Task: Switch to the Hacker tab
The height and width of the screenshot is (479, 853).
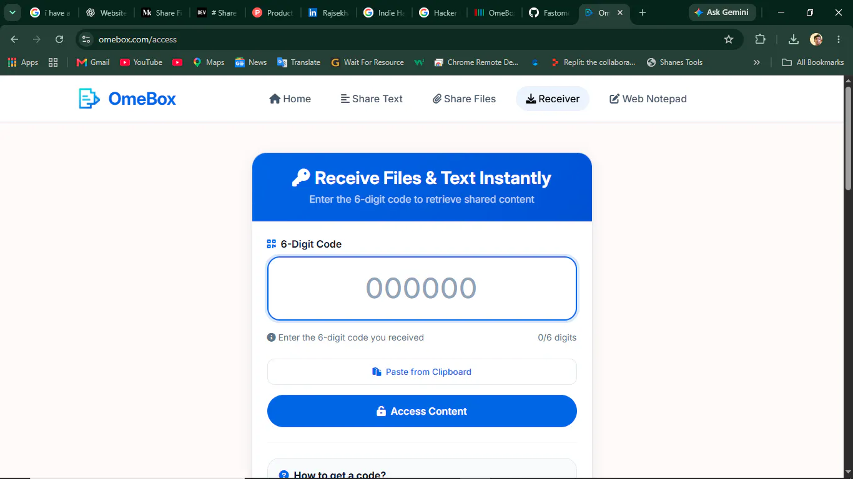Action: tap(440, 12)
